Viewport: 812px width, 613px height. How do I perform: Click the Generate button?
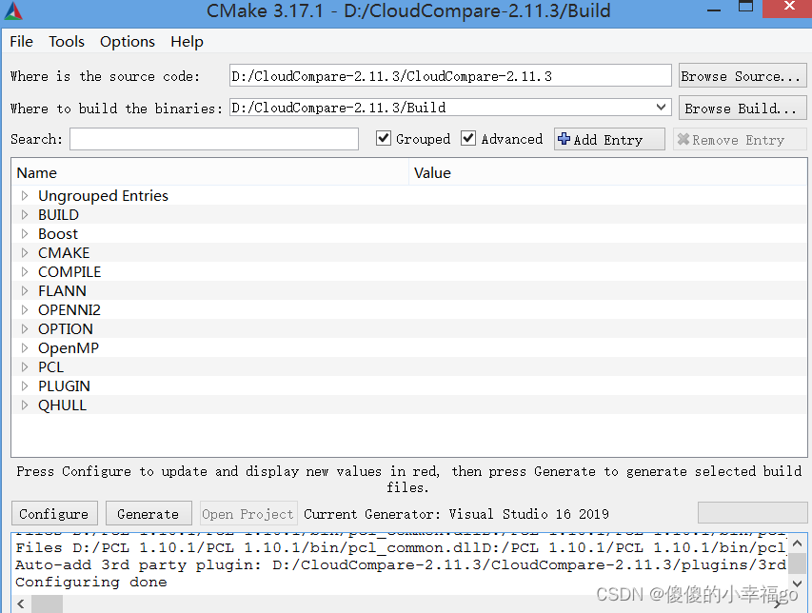(x=149, y=514)
